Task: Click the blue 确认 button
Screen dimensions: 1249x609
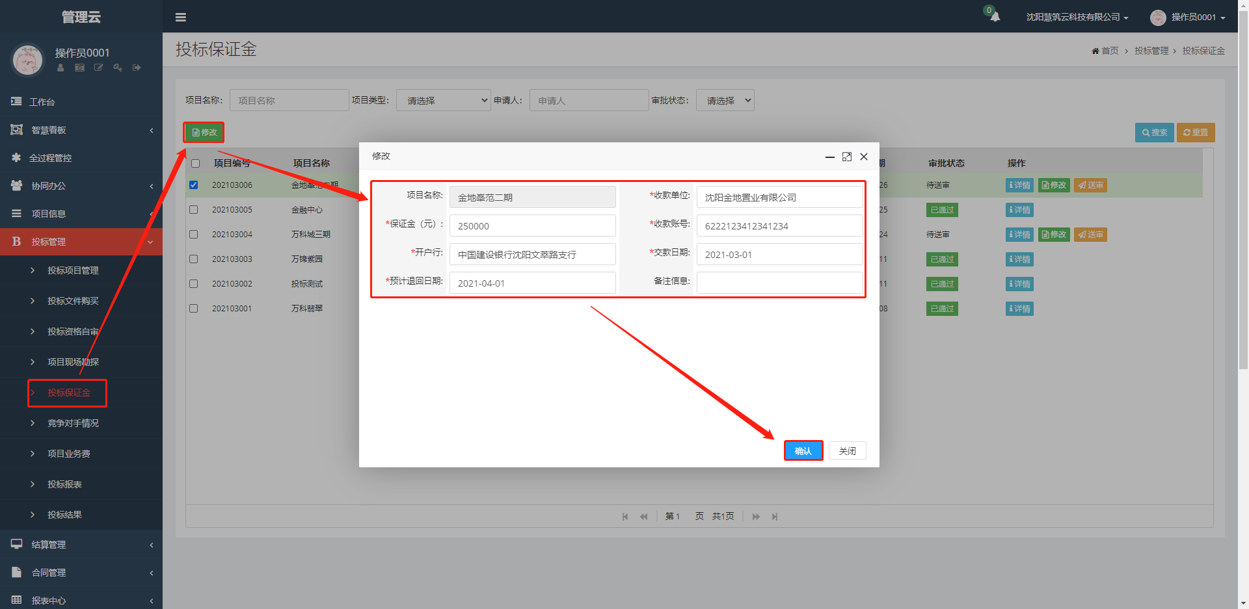Action: pos(803,450)
